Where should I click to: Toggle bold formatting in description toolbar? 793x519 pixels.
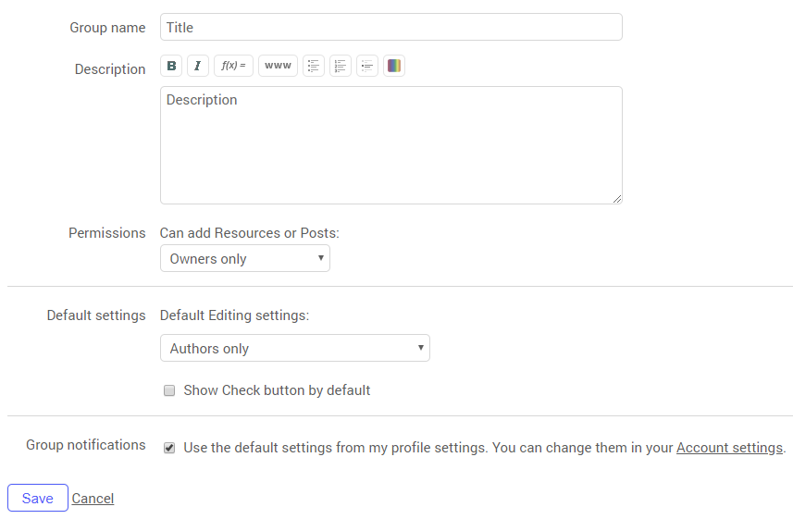pos(171,66)
